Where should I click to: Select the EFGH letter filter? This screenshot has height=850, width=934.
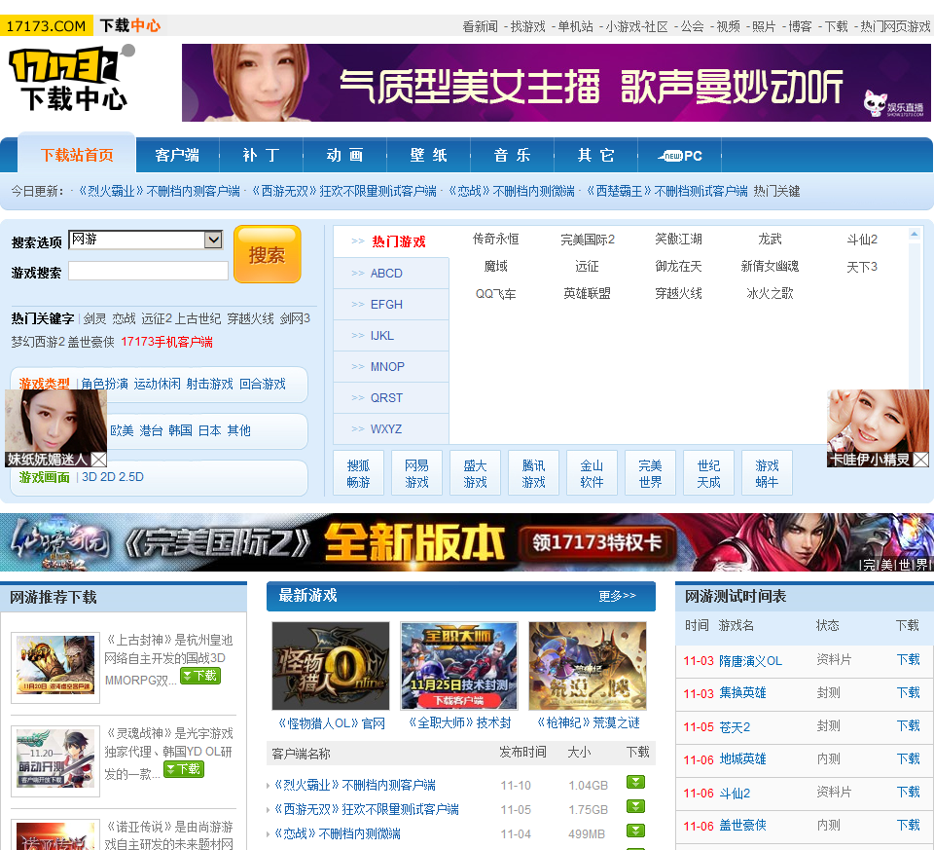click(x=391, y=304)
